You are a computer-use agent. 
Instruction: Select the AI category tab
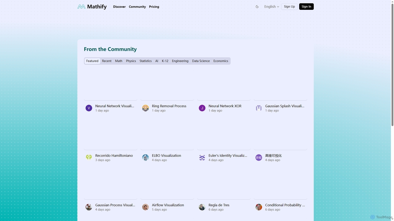click(157, 61)
